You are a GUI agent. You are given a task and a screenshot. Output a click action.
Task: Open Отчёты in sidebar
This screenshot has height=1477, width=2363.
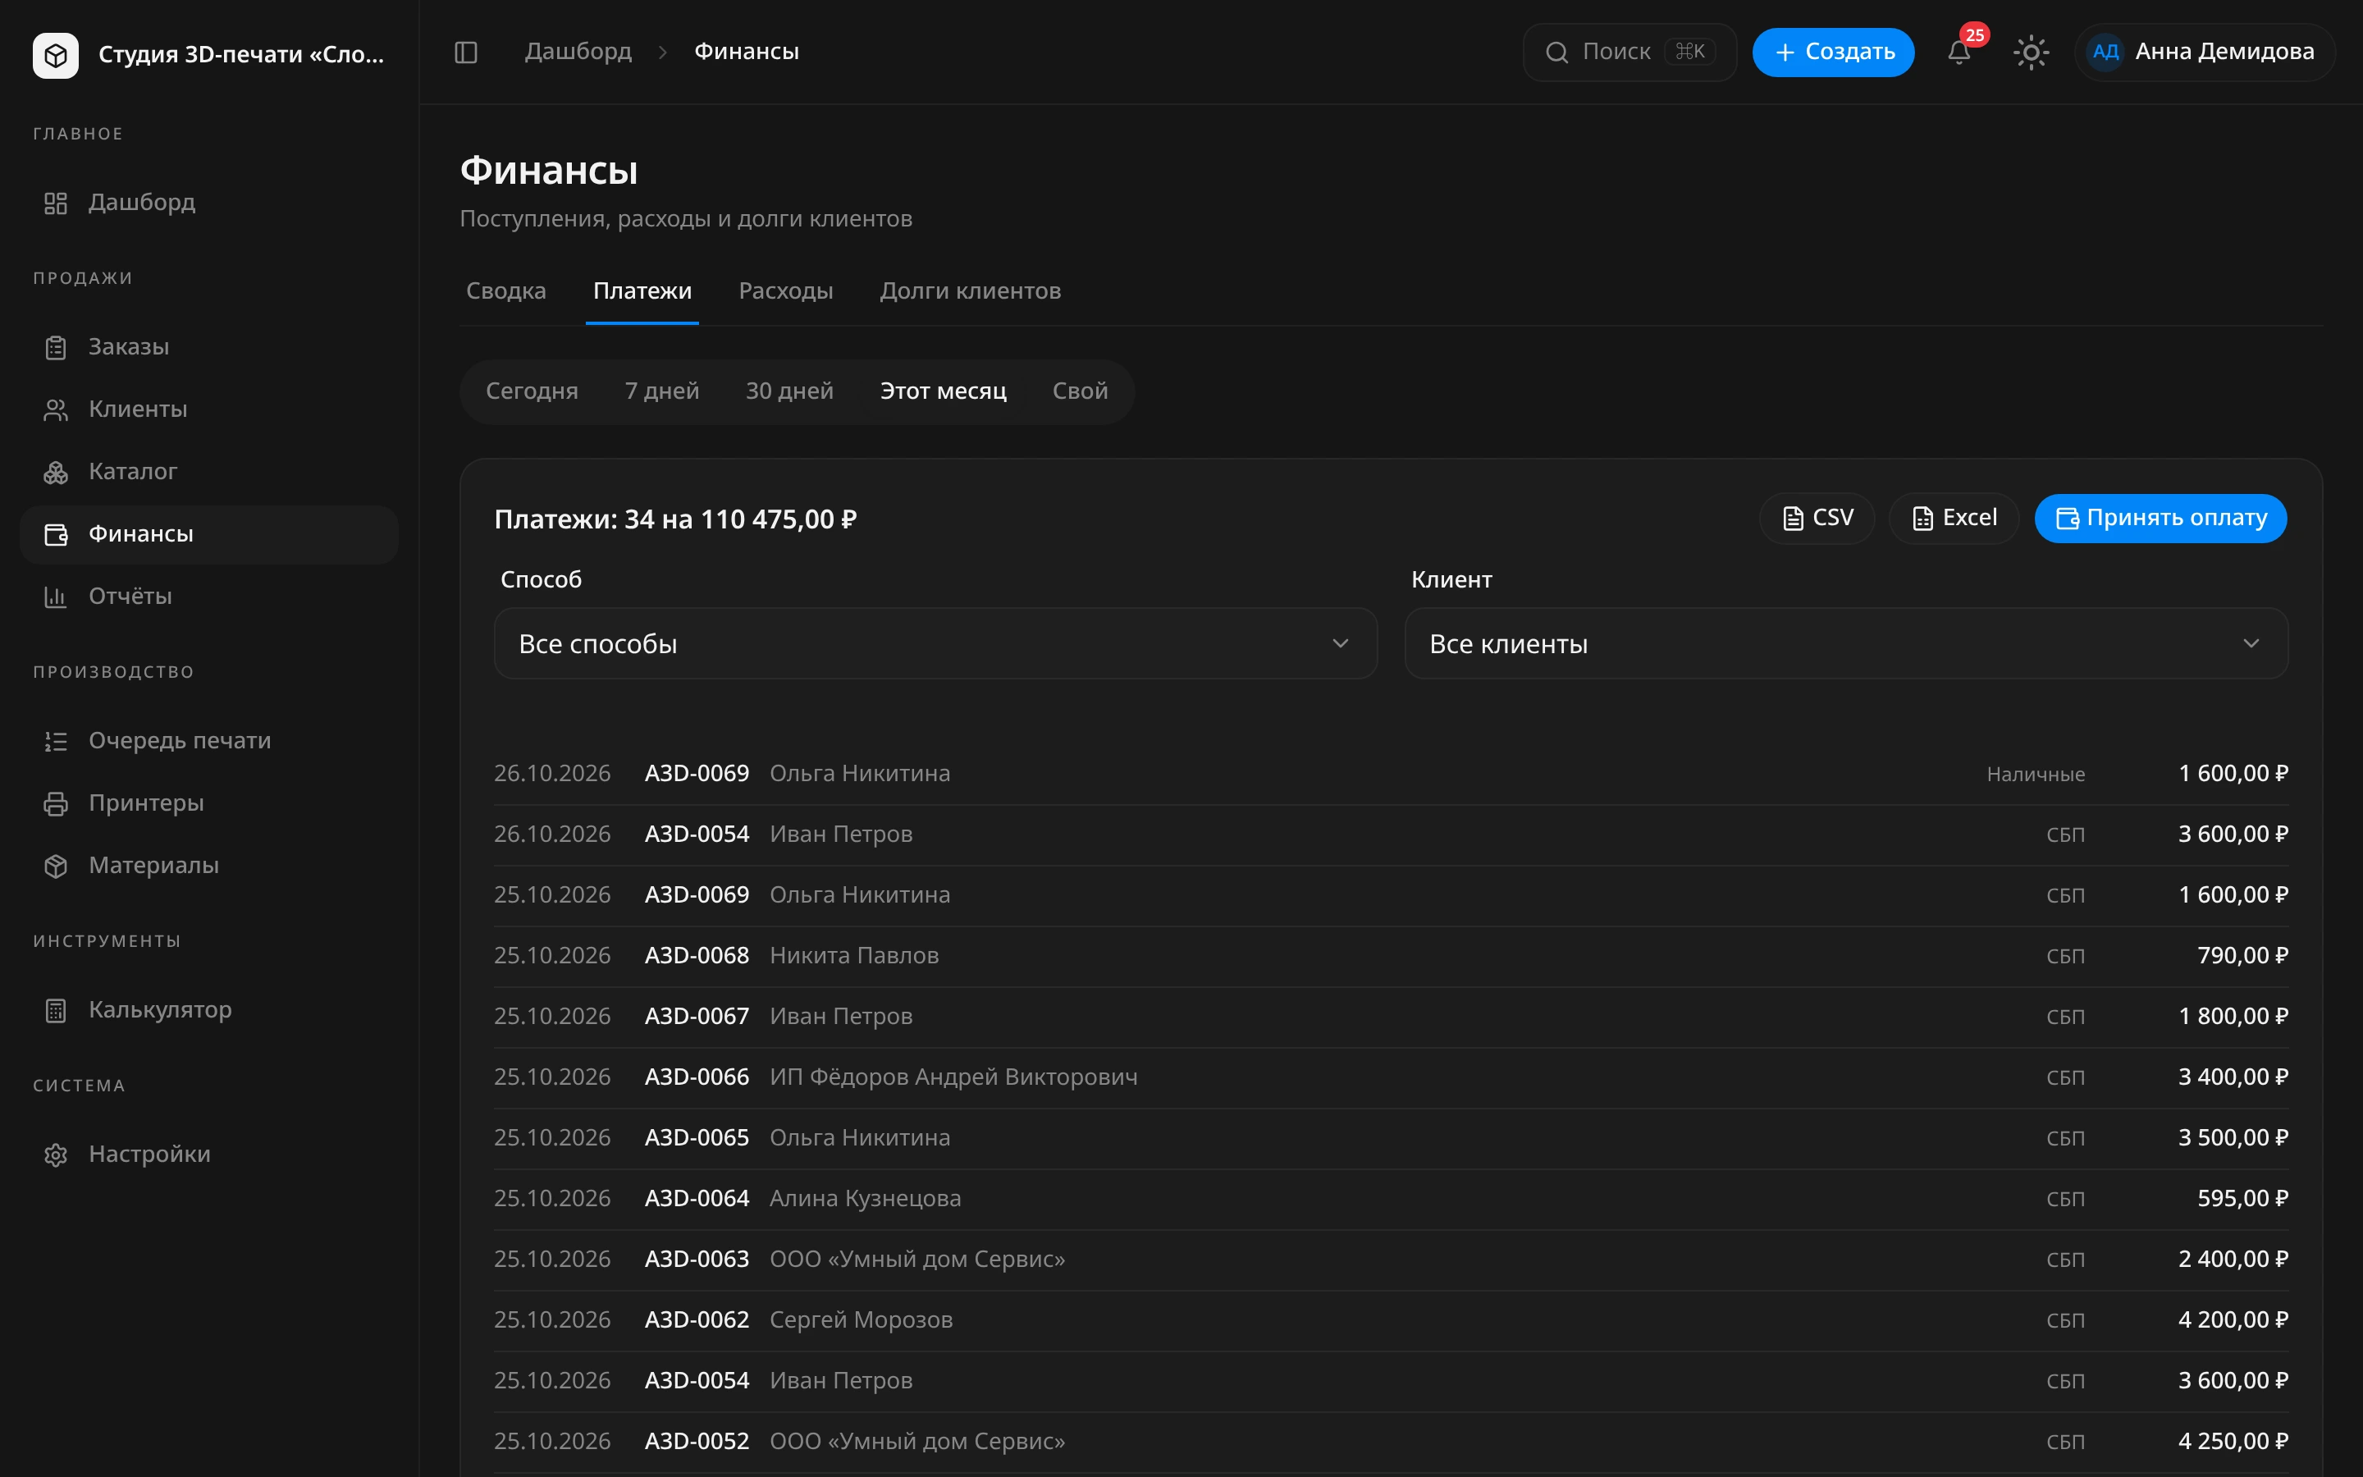coord(209,596)
